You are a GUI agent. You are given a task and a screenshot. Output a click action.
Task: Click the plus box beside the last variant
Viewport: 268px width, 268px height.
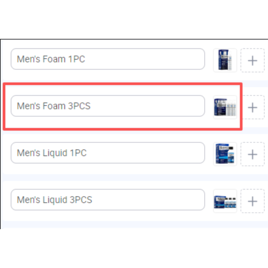(x=253, y=201)
